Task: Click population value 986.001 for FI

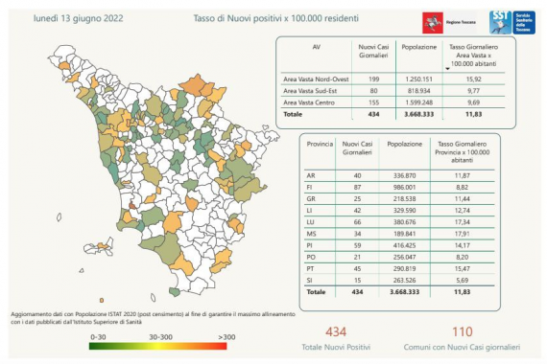Action: click(404, 188)
